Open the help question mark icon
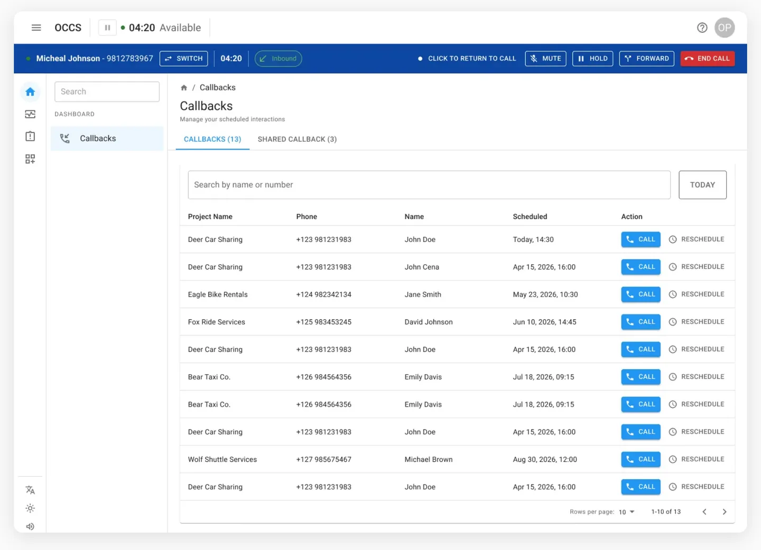This screenshot has height=550, width=761. click(702, 27)
